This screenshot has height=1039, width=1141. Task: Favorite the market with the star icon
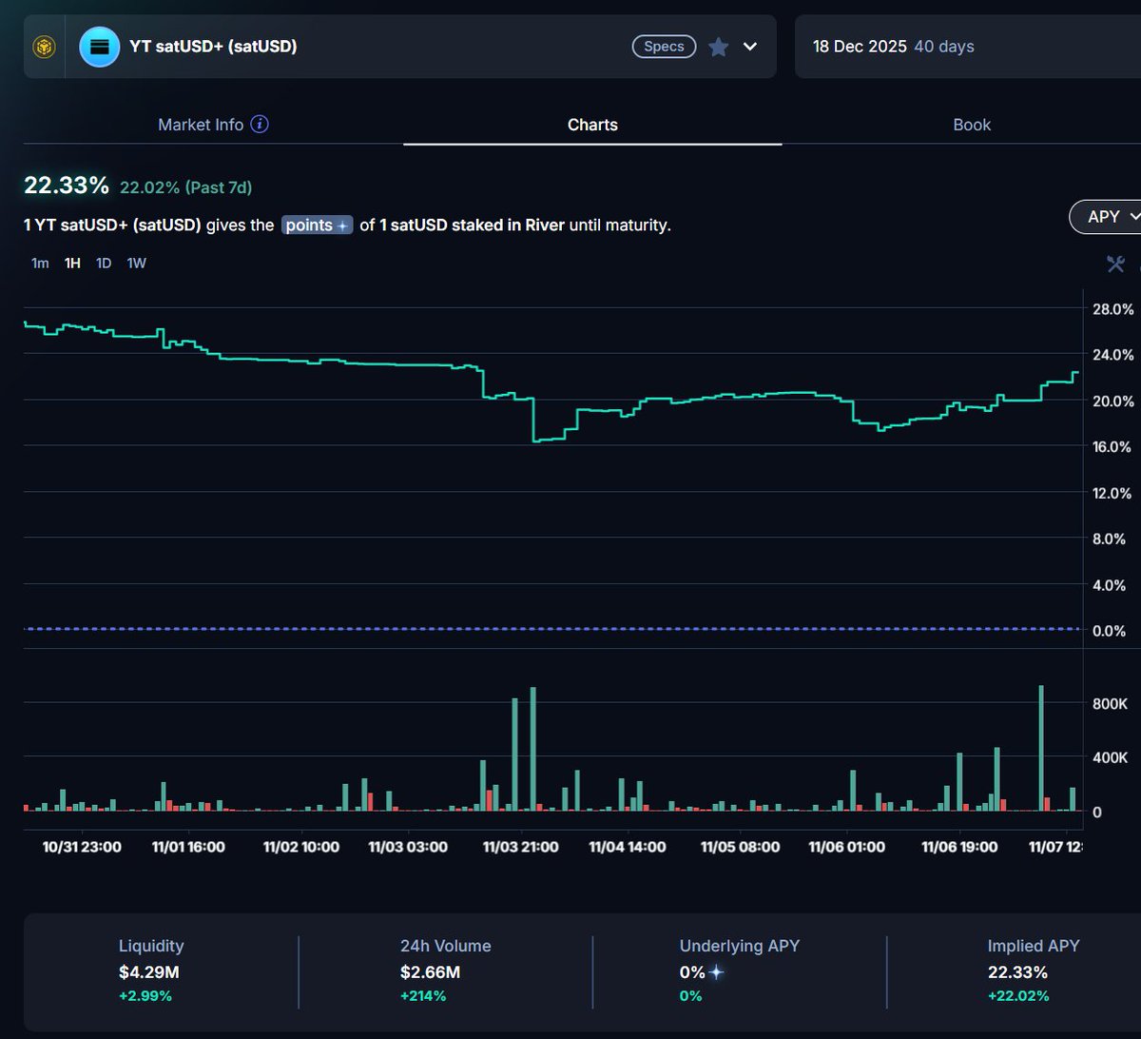pyautogui.click(x=719, y=47)
